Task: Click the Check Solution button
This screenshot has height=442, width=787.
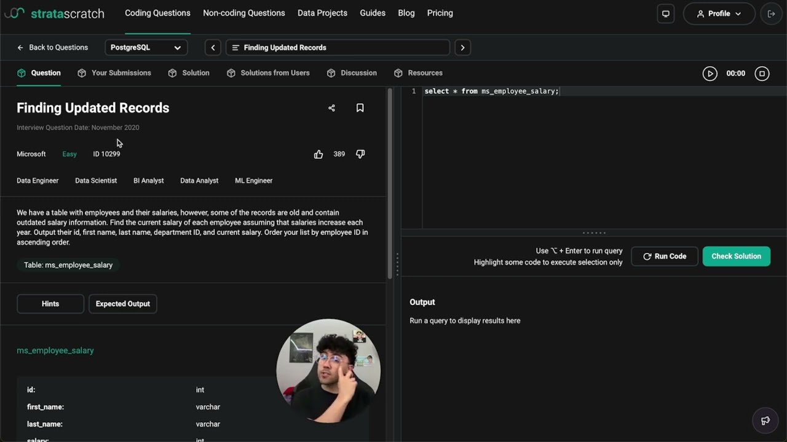Action: (736, 257)
